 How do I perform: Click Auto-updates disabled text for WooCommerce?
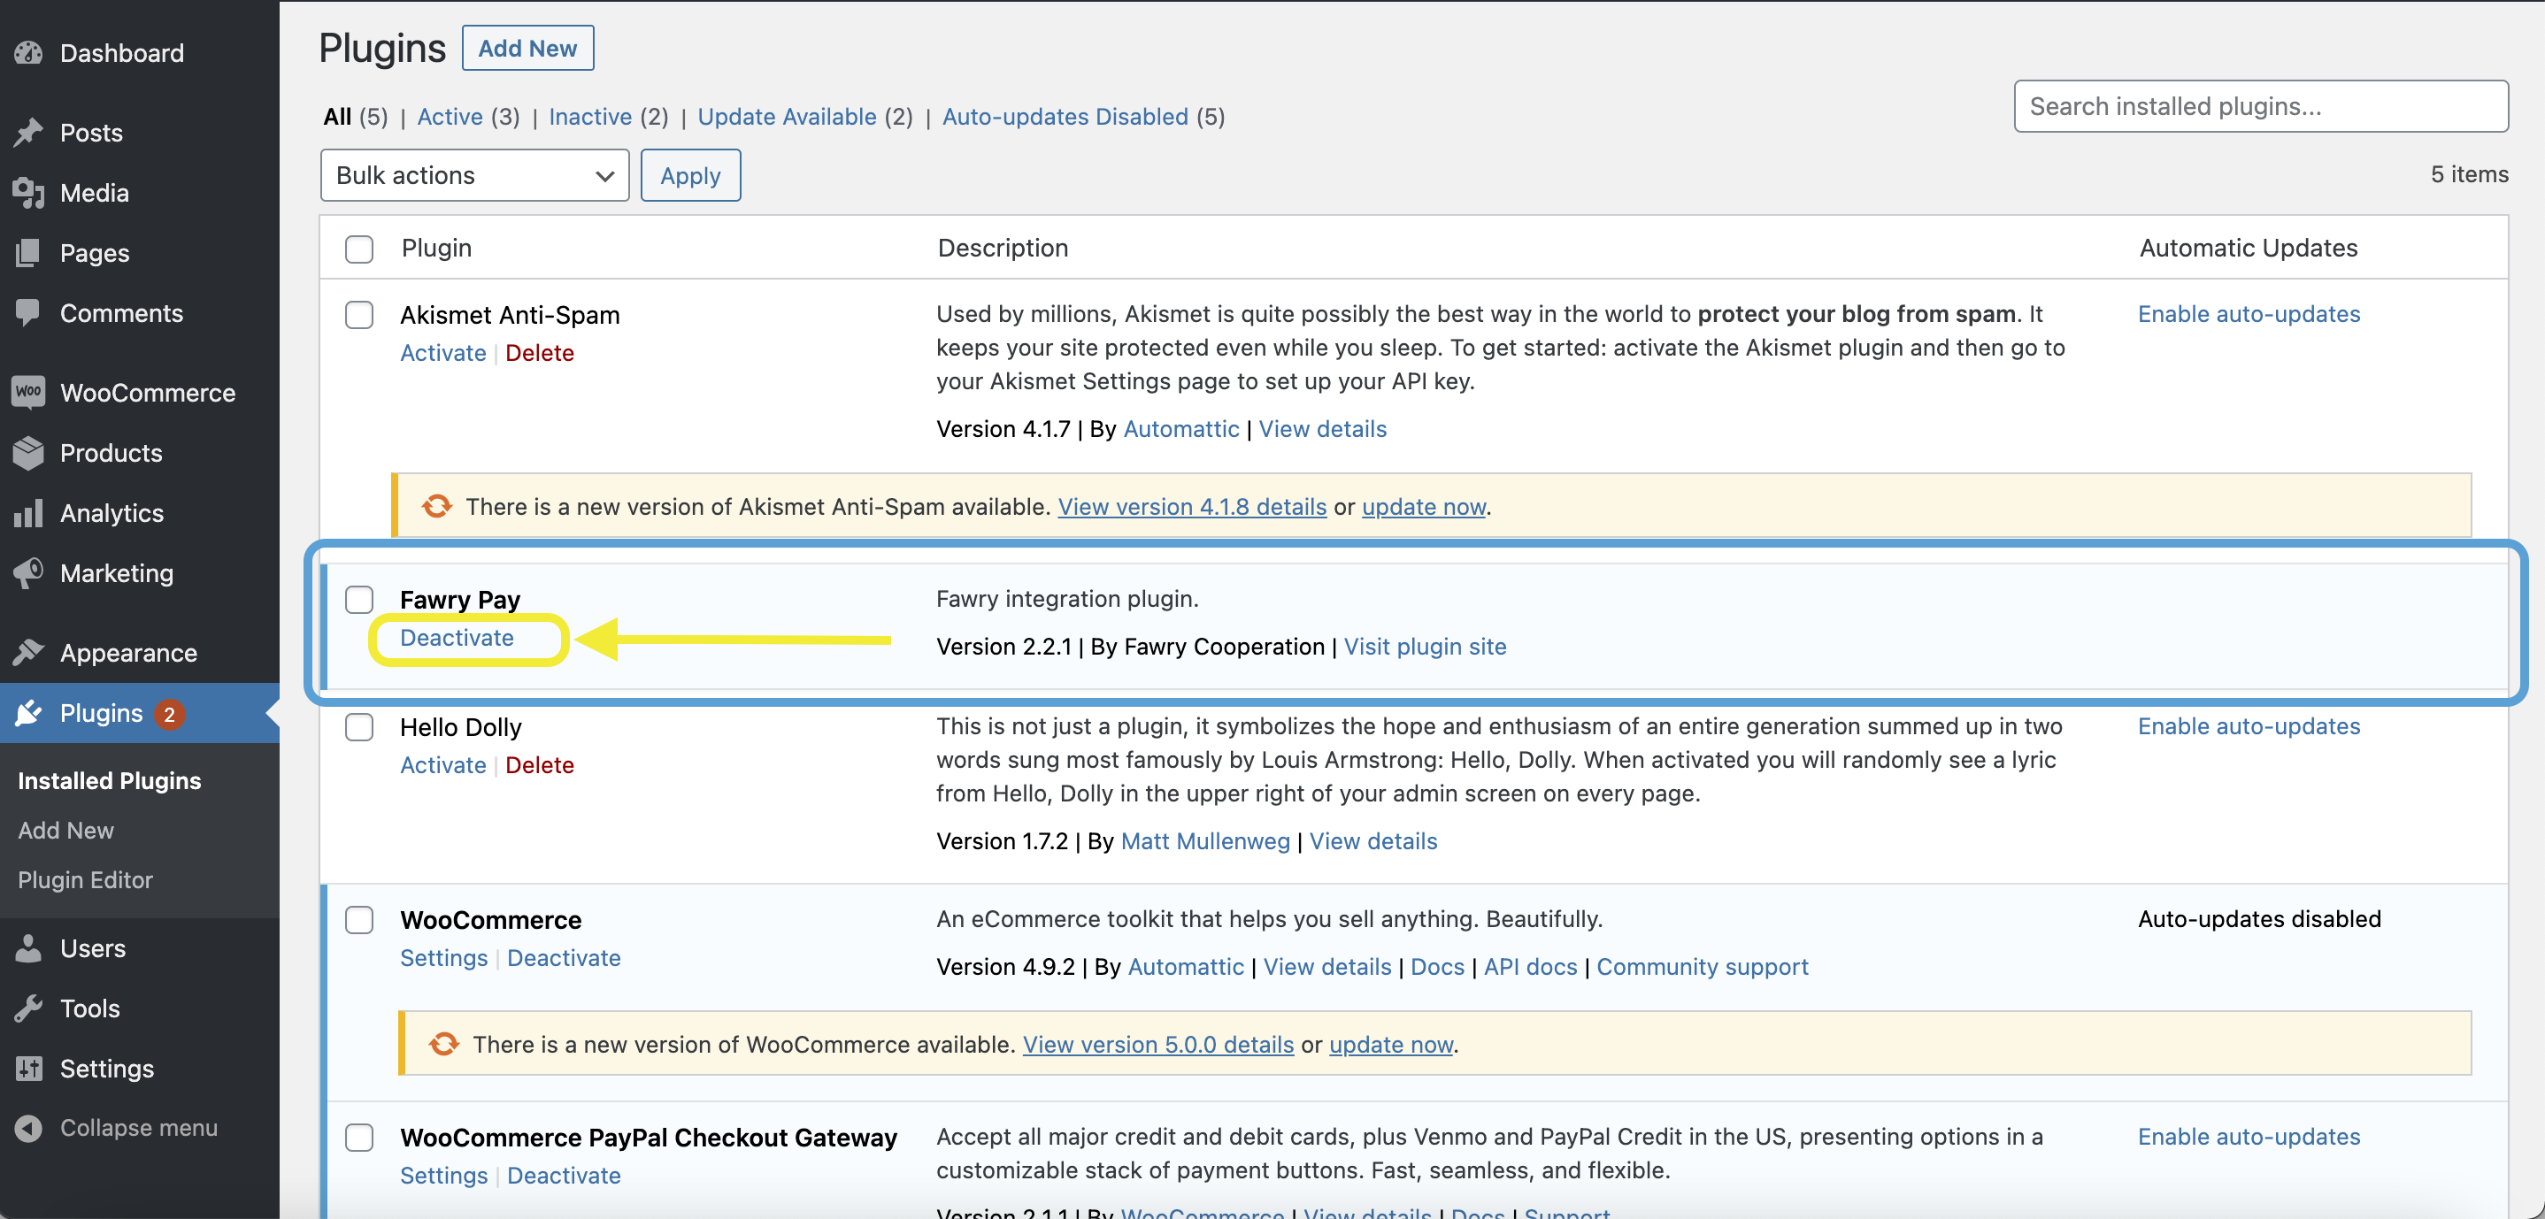2258,919
